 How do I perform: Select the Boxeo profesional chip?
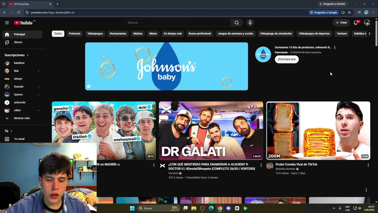[x=200, y=33]
